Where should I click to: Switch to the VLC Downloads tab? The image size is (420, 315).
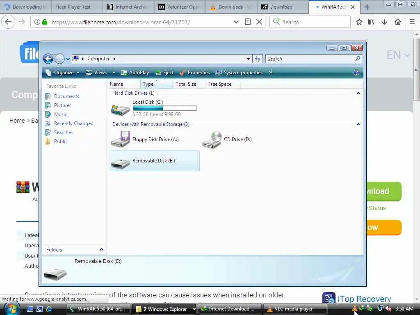pos(231,7)
